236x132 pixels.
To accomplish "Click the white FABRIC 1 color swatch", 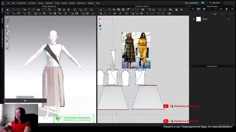I will pyautogui.click(x=198, y=19).
